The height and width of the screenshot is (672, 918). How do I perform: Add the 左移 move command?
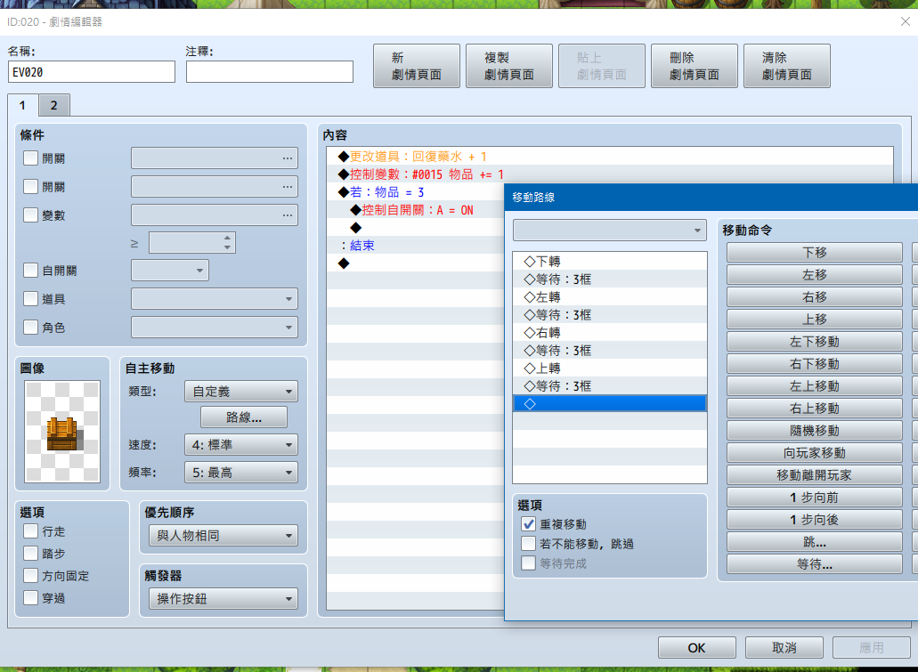pyautogui.click(x=815, y=274)
